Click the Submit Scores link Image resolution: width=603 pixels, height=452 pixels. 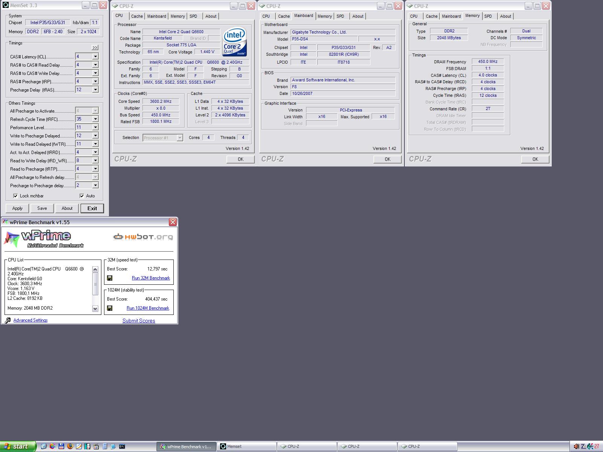click(139, 321)
